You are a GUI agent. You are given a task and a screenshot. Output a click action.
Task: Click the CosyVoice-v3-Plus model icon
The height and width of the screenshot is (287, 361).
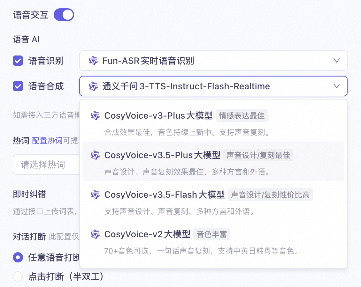(95, 115)
